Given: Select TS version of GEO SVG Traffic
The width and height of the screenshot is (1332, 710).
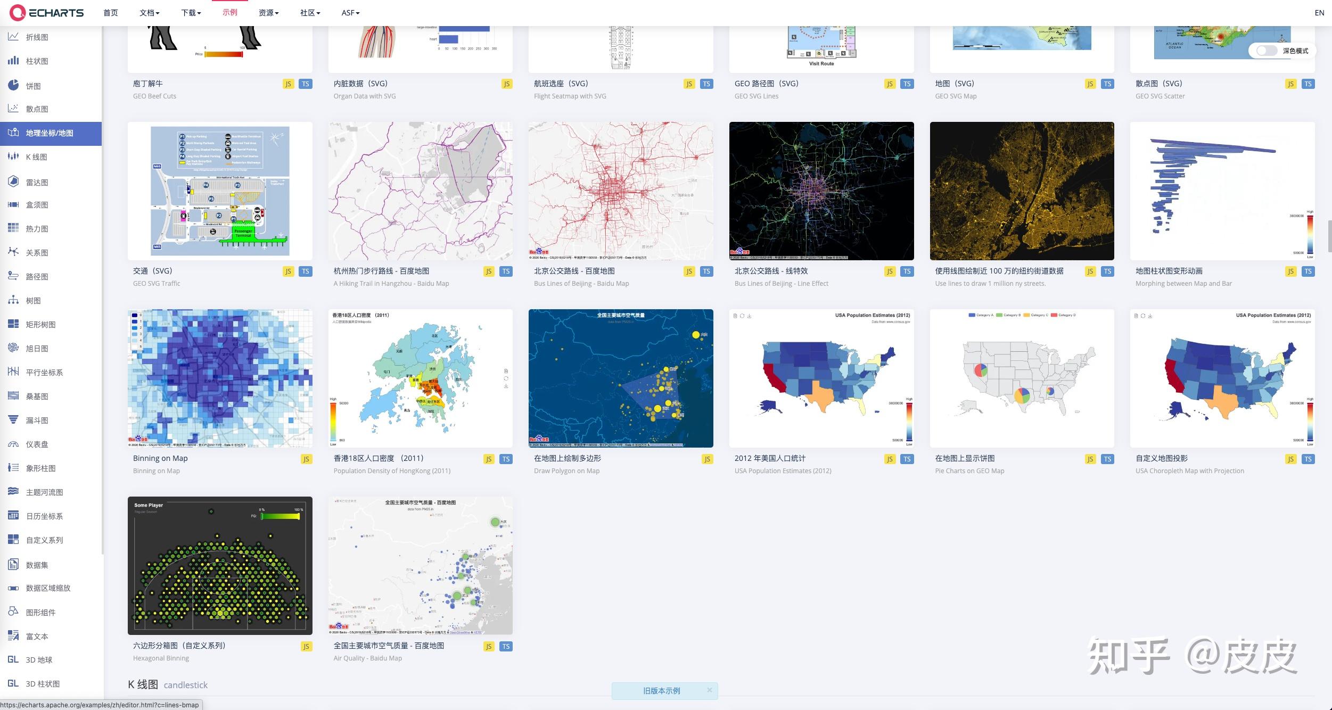Looking at the screenshot, I should tap(306, 271).
